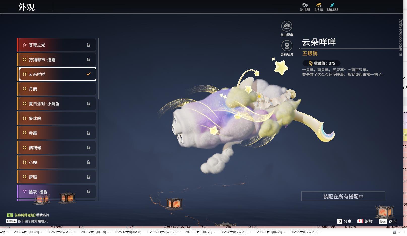Click the lock toggle on 梦魇
The width and height of the screenshot is (407, 236).
click(x=88, y=177)
